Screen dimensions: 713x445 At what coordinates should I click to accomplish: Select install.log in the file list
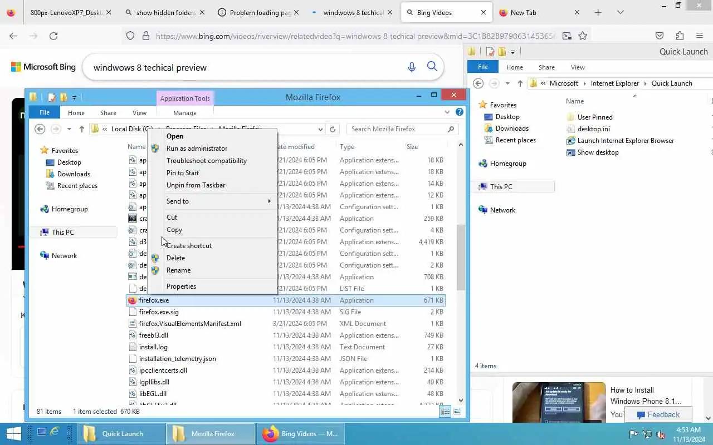pyautogui.click(x=153, y=347)
